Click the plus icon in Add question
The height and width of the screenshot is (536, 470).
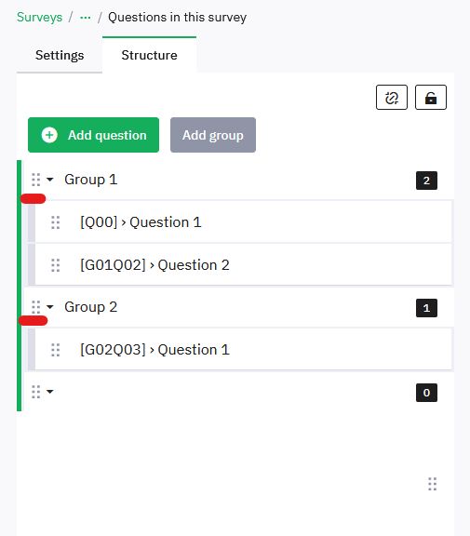tap(49, 135)
